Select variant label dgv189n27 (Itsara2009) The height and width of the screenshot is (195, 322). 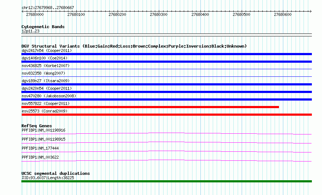click(46, 81)
